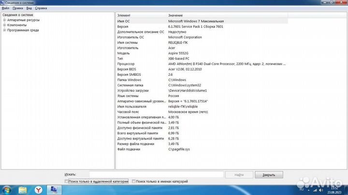The width and height of the screenshot is (348, 195).
Task: Click the Acer manufacturer value
Action: click(172, 48)
